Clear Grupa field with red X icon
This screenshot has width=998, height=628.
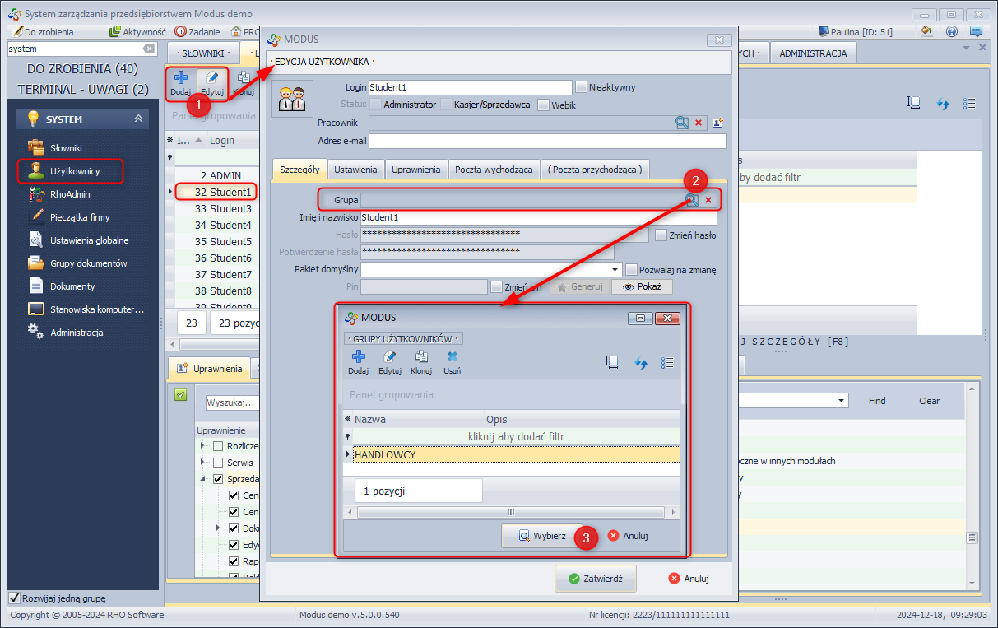point(708,200)
